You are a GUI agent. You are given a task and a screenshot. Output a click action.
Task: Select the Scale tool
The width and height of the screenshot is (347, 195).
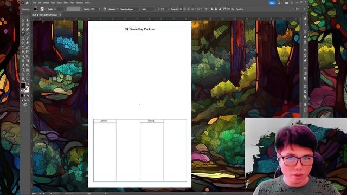coord(28,47)
